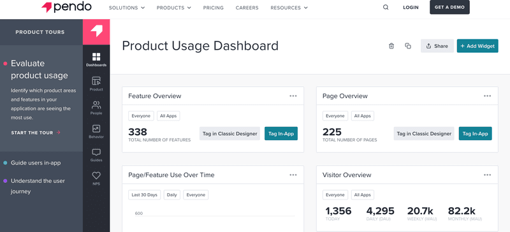Delete dashboard with trash icon
Screen dimensions: 510x232
391,46
